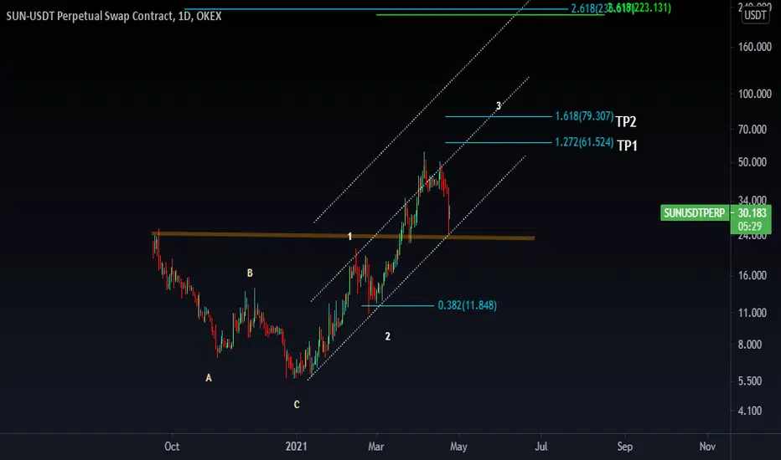The width and height of the screenshot is (781, 460).
Task: Click the 160.000 price axis label
Action: click(754, 47)
